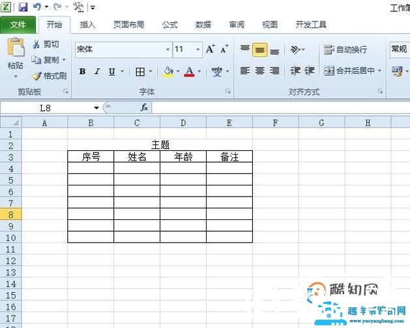Increase font size with large A icon
This screenshot has width=410, height=328.
pos(210,49)
